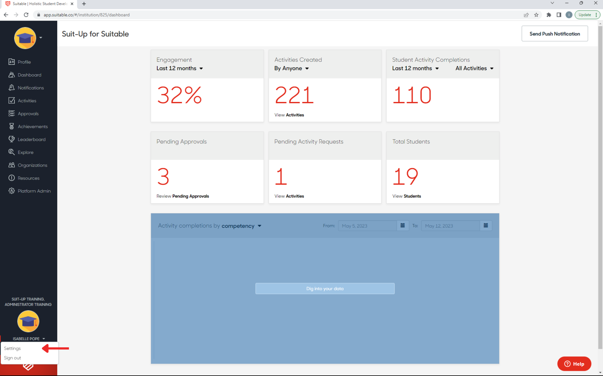
Task: Click the Organizations people icon
Action: tap(11, 165)
